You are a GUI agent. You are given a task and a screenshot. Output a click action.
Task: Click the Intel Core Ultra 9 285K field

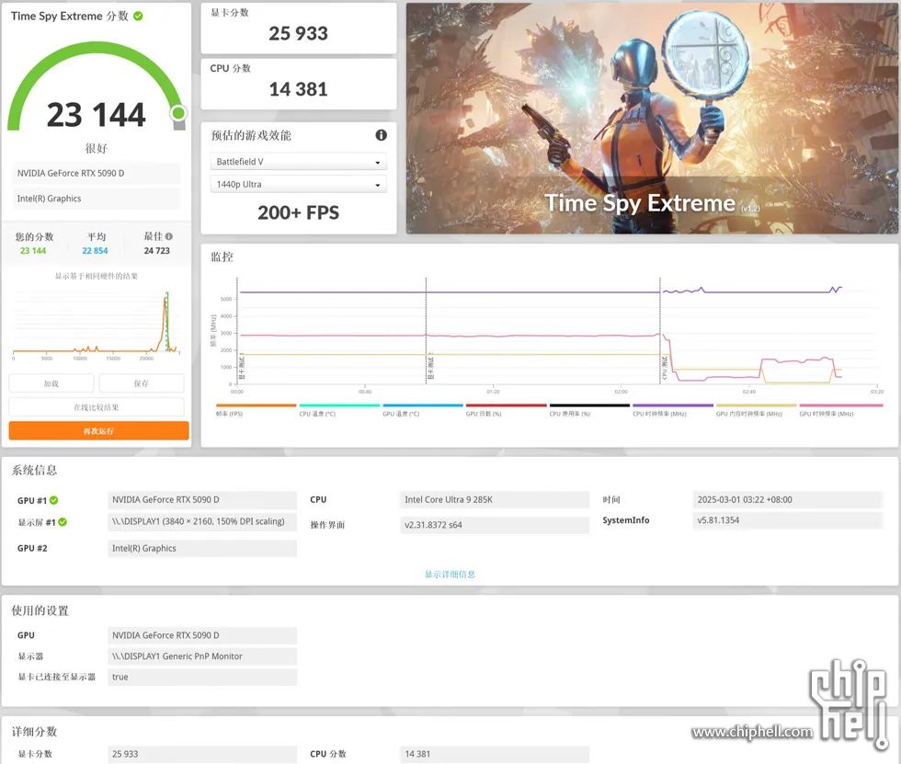pyautogui.click(x=495, y=500)
